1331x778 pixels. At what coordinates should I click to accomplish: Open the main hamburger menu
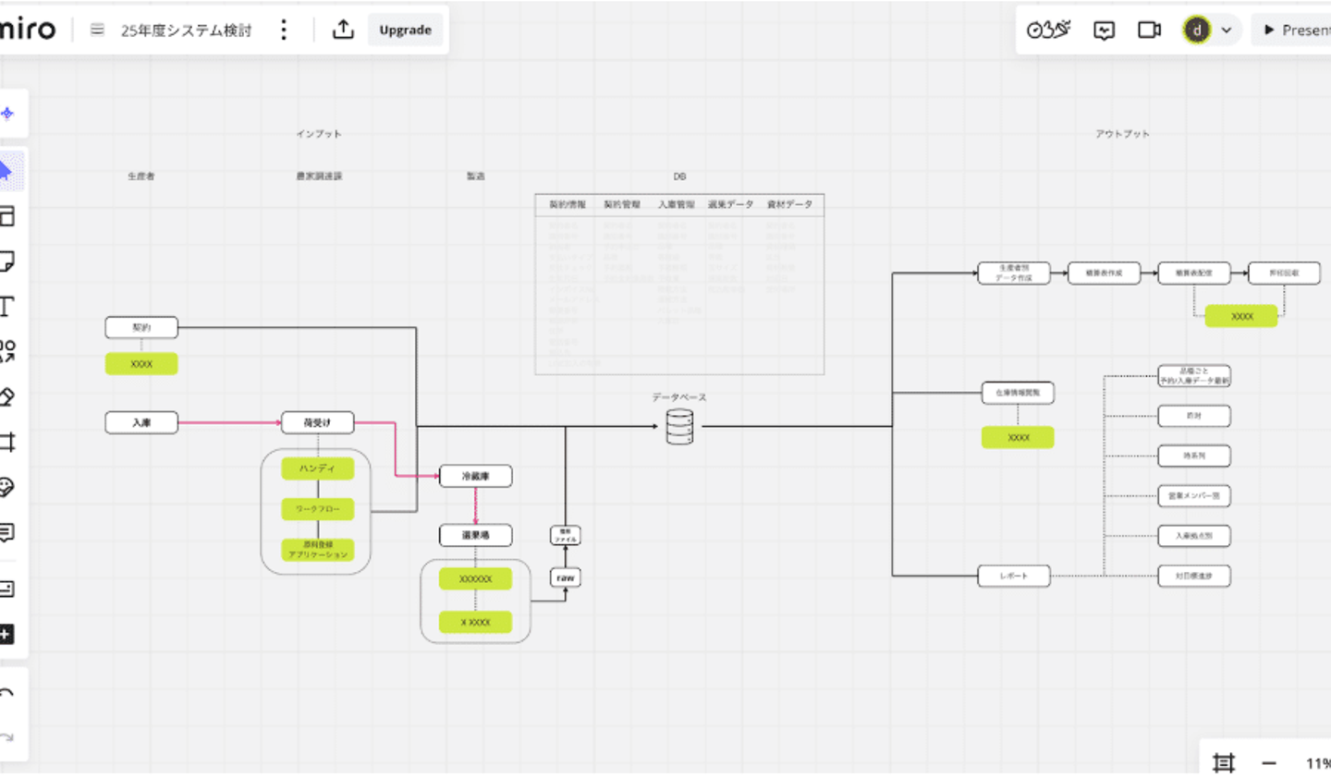click(97, 30)
